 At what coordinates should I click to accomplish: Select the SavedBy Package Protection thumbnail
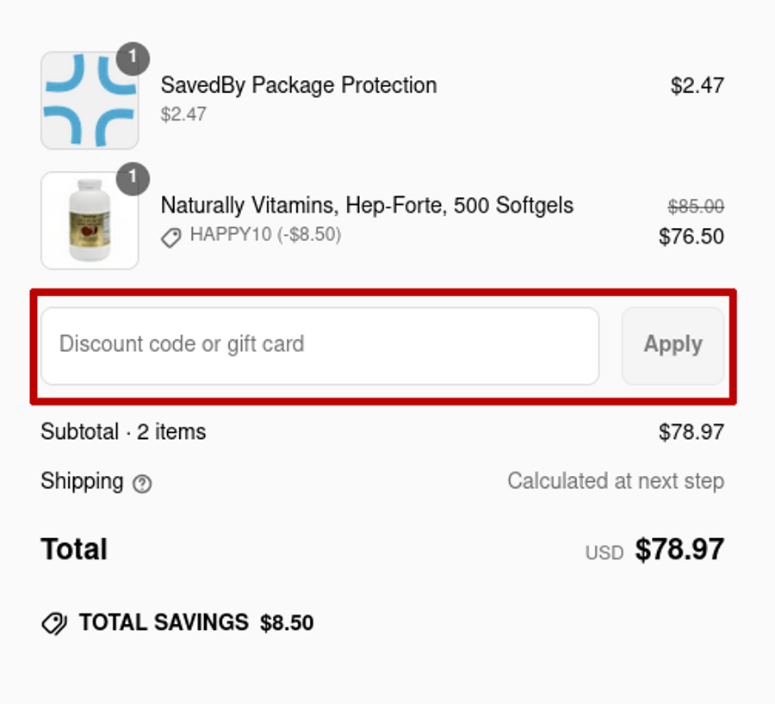90,101
